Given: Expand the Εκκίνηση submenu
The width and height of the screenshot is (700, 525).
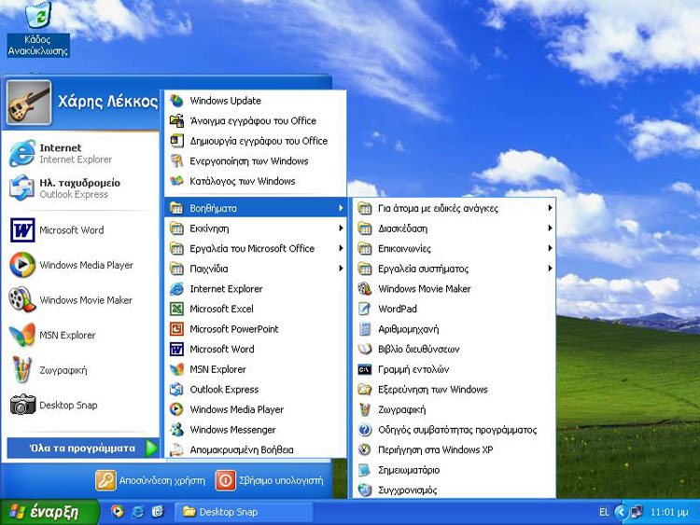Looking at the screenshot, I should [256, 228].
